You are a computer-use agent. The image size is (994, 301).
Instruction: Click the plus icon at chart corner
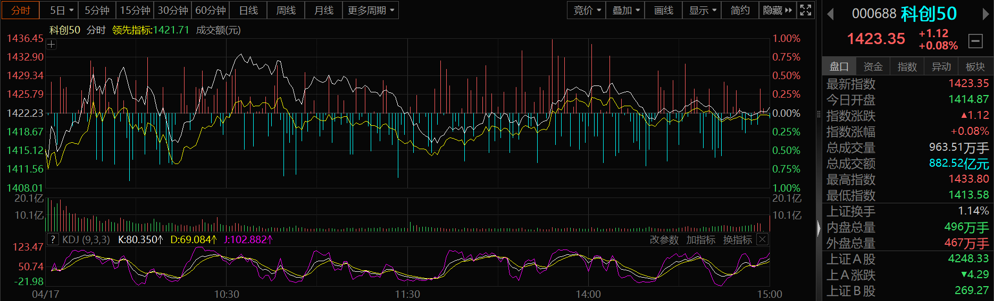click(x=51, y=45)
